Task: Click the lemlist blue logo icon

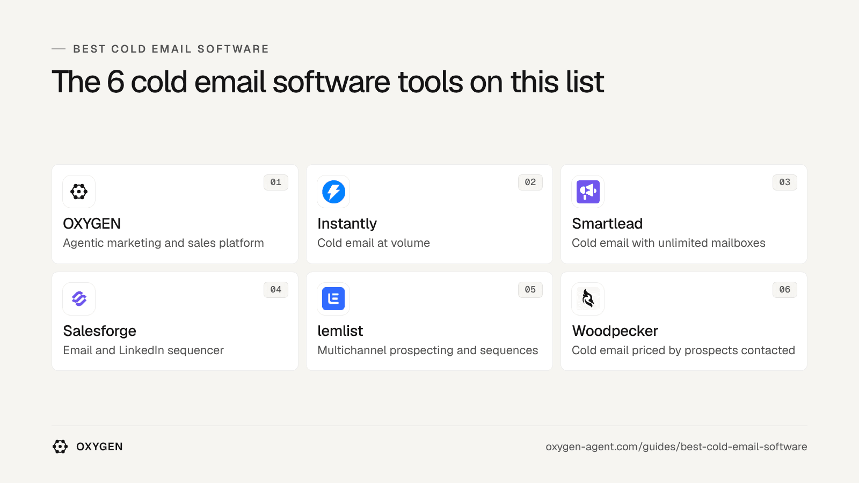Action: pyautogui.click(x=333, y=299)
